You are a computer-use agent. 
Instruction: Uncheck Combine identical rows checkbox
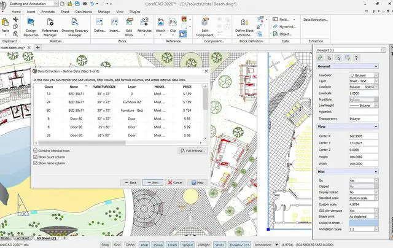coord(36,150)
